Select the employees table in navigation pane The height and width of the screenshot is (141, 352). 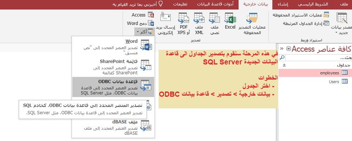(315, 73)
